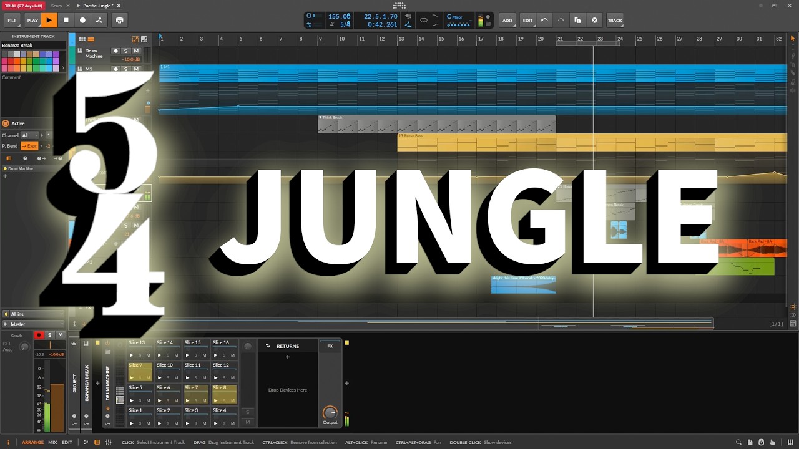The height and width of the screenshot is (449, 799).
Task: Redo the last undone action
Action: 560,20
